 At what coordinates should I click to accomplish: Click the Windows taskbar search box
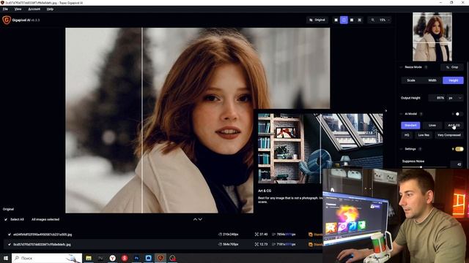(x=47, y=258)
